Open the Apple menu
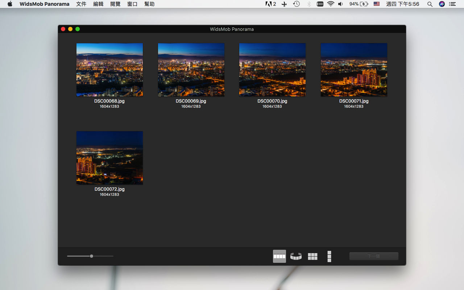The height and width of the screenshot is (290, 464). pyautogui.click(x=10, y=4)
